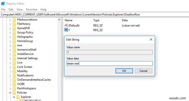The width and height of the screenshot is (189, 101).
Task: Open the View menu
Action: click(x=20, y=9)
